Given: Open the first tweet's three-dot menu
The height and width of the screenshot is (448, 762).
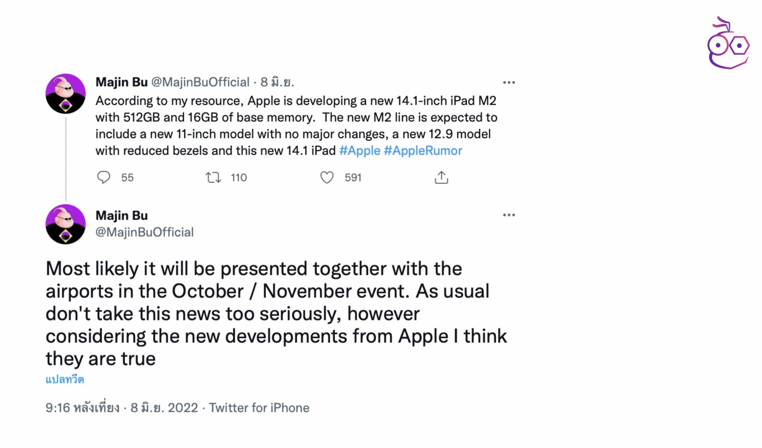Looking at the screenshot, I should [509, 83].
